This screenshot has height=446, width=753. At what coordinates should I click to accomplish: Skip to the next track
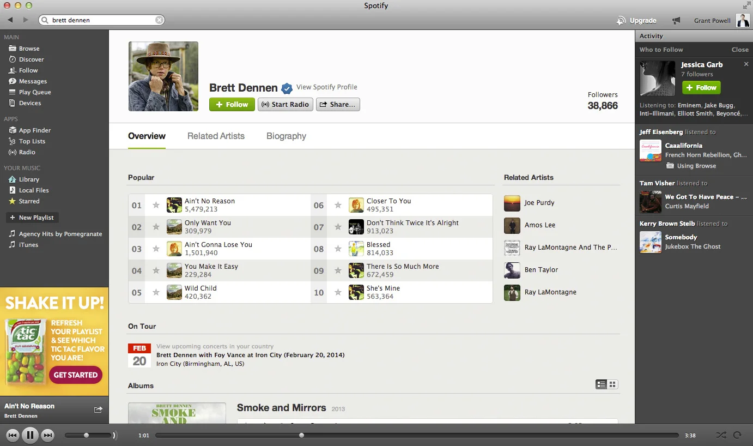(48, 435)
